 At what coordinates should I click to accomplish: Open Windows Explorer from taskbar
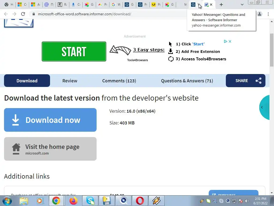coord(24,201)
